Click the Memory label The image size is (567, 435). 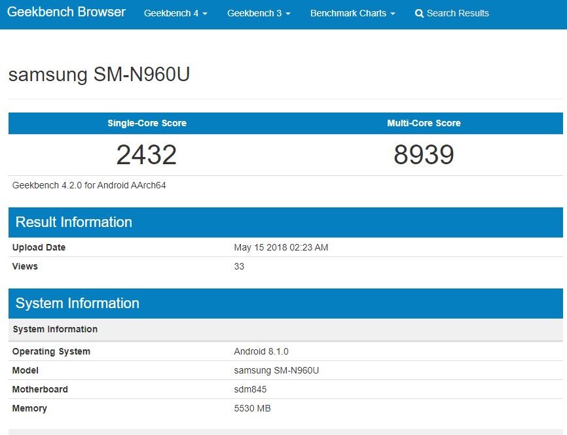[x=29, y=408]
